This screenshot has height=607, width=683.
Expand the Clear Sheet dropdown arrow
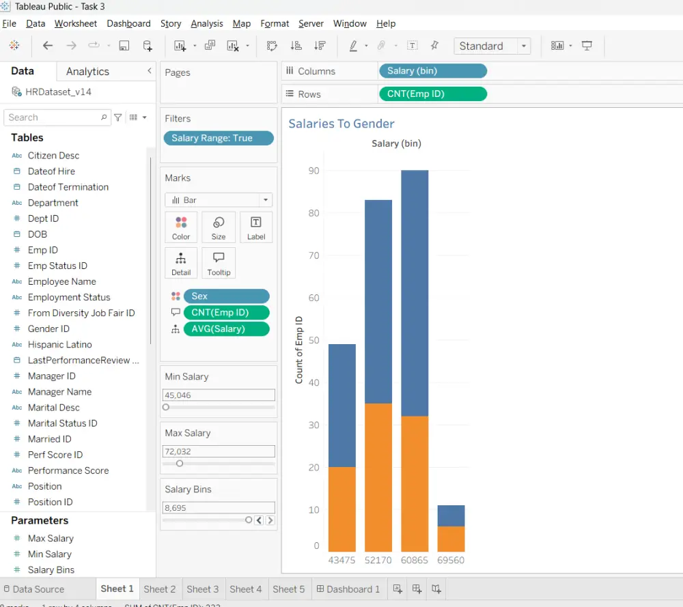[x=247, y=46]
